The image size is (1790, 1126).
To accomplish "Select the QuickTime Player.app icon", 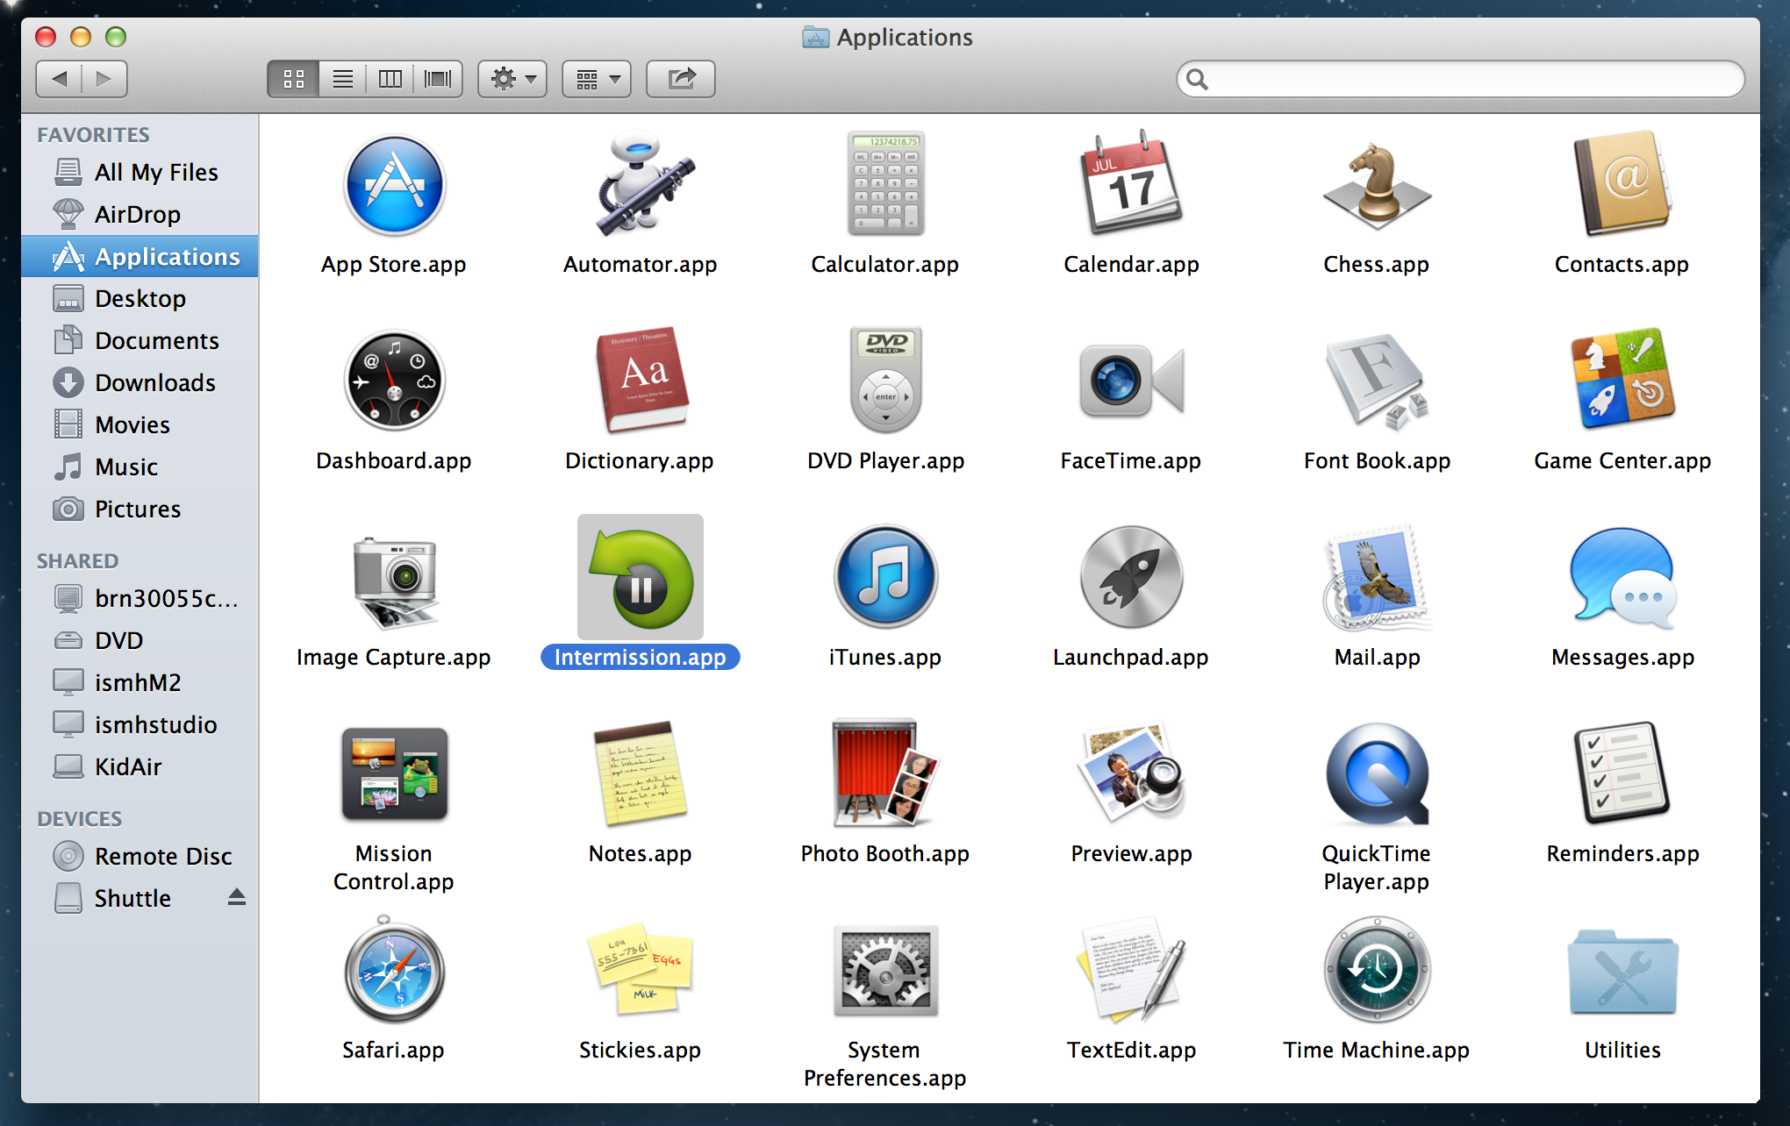I will 1377,773.
